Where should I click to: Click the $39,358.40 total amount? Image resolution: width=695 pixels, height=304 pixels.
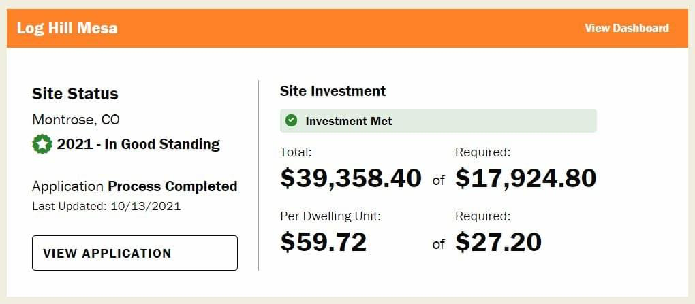click(351, 178)
